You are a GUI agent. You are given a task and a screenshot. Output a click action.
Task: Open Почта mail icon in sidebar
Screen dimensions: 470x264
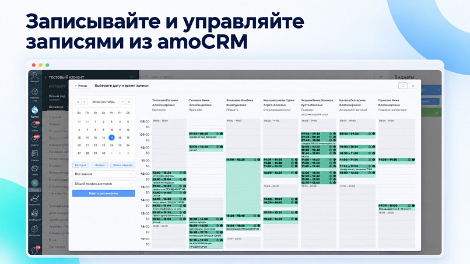[x=35, y=170]
